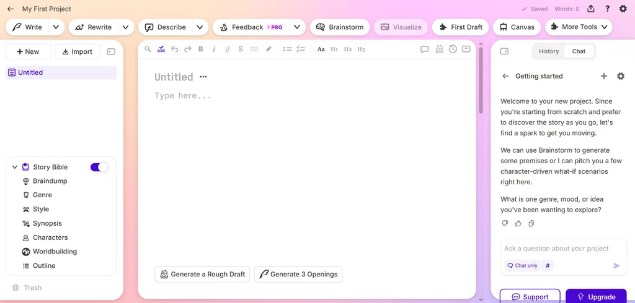The height and width of the screenshot is (303, 635).
Task: Click the Untitled document title field
Action: (x=174, y=77)
